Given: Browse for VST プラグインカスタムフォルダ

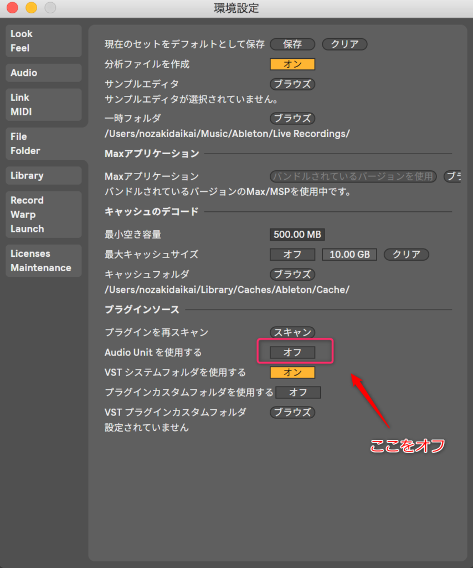Looking at the screenshot, I should 292,412.
